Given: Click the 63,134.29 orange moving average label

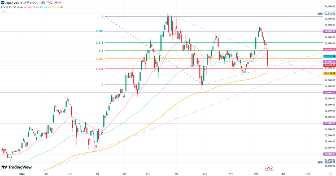Looking at the screenshot, I should tap(330, 74).
